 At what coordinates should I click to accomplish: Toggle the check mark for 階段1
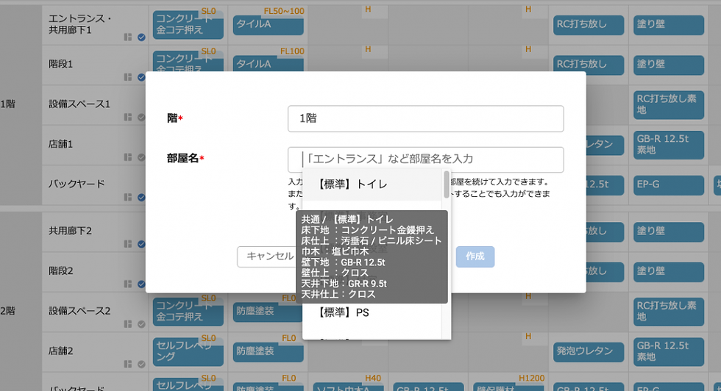point(141,77)
